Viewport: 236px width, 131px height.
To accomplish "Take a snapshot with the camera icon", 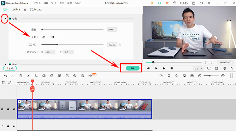I will pyautogui.click(x=216, y=68).
